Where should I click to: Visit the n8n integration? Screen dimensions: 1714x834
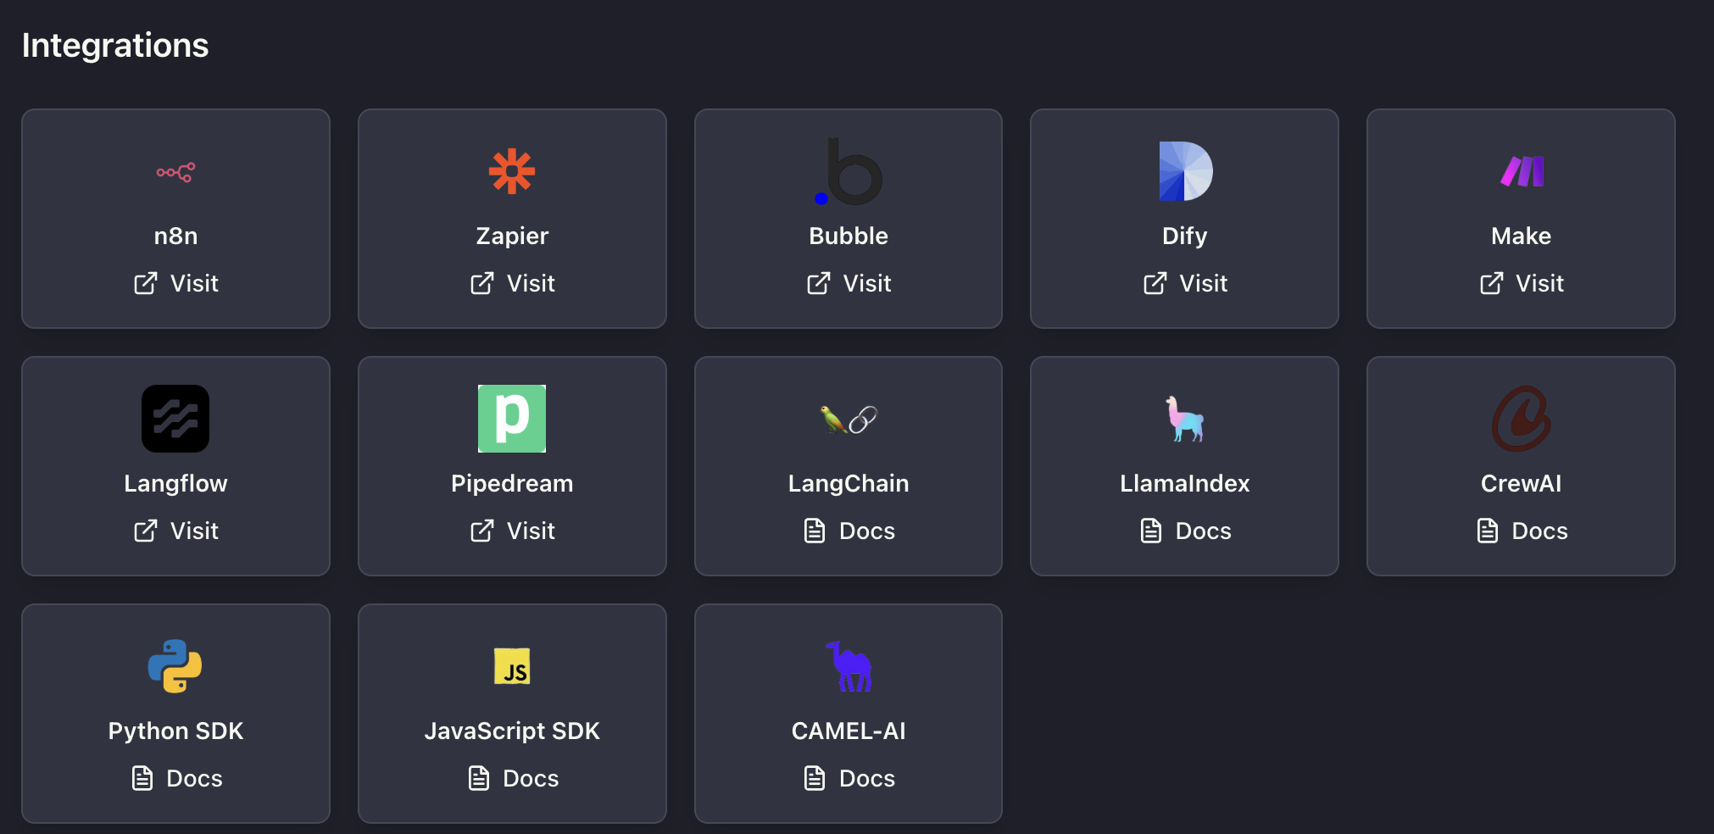pyautogui.click(x=175, y=283)
